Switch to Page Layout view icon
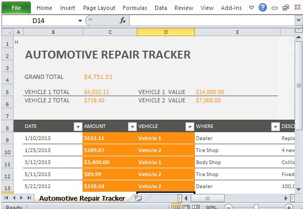This screenshot has height=209, width=303. [186, 207]
